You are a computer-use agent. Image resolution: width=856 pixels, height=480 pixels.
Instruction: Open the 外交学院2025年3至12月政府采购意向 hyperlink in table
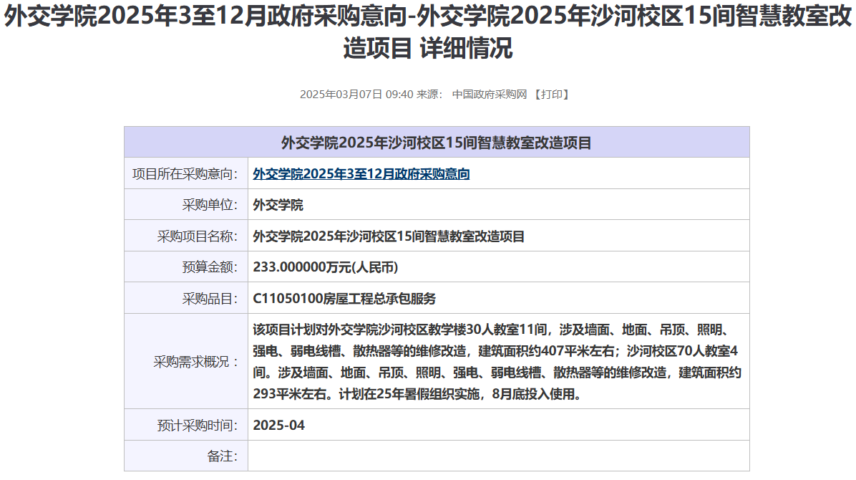tap(361, 174)
